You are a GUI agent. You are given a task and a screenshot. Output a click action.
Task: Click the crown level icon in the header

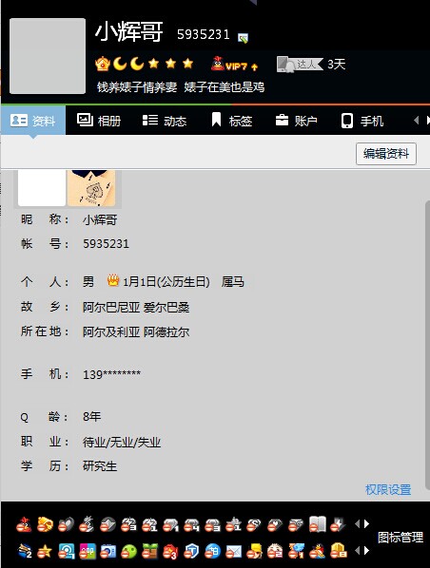(x=103, y=64)
